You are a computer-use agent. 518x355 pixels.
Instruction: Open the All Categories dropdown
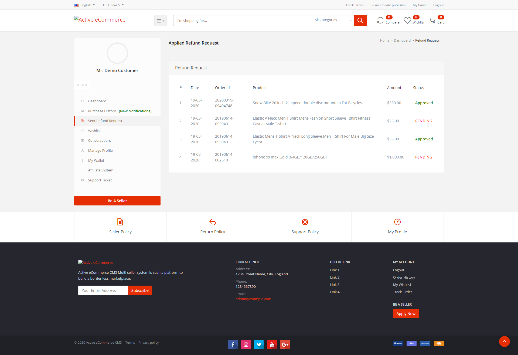[332, 20]
